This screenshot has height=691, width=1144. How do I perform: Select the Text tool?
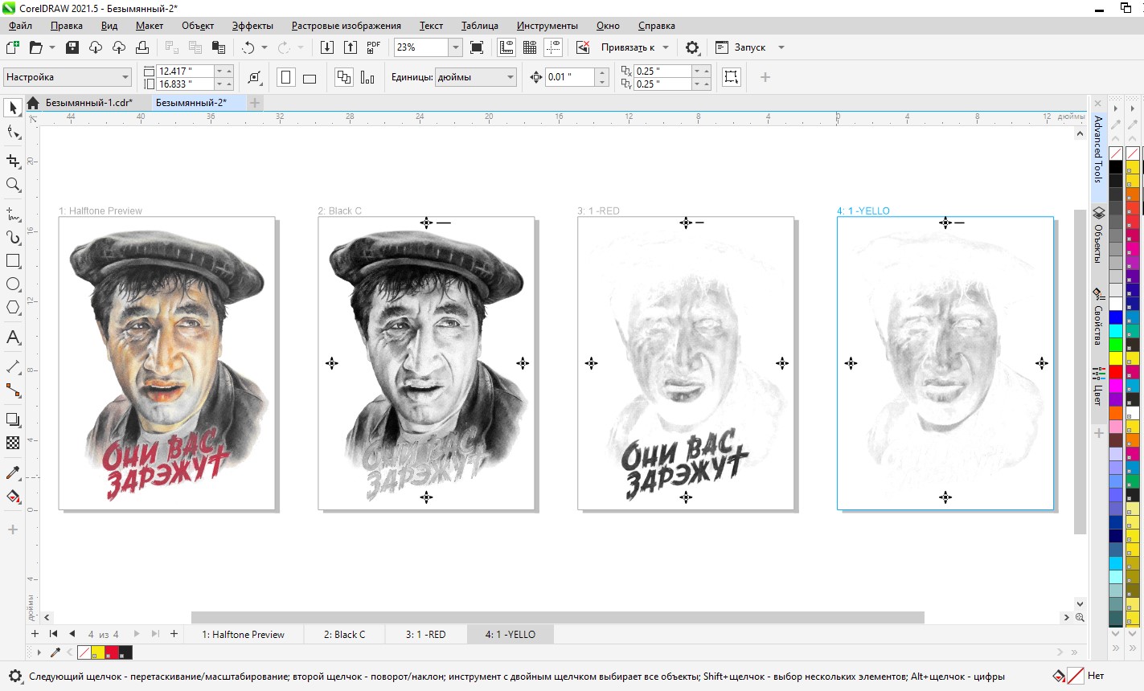pos(13,337)
